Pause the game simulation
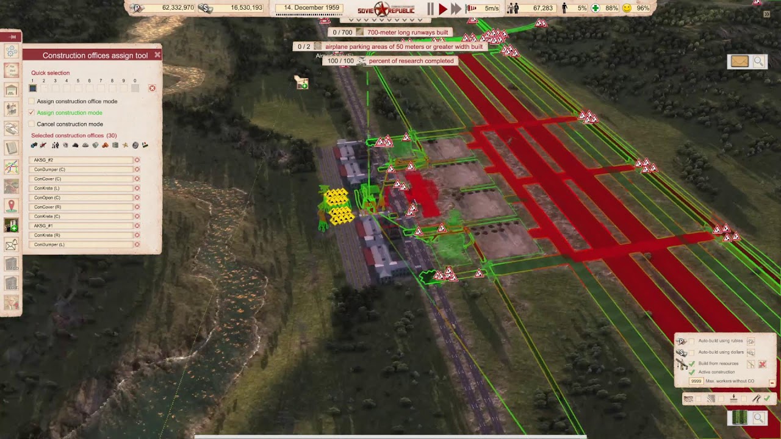The width and height of the screenshot is (781, 439). [430, 9]
